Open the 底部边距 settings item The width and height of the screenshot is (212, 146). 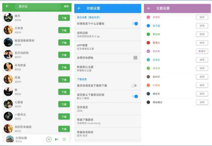[108, 34]
